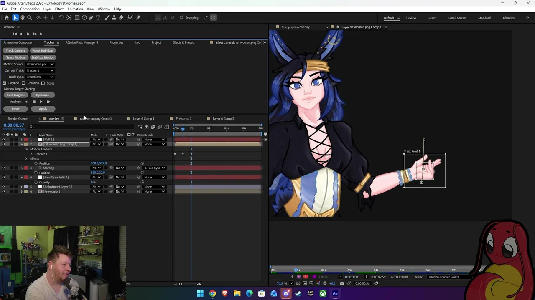Open Composition Mini-Flowchart icon in timeline
Screen dimensions: 535x300
tap(140, 127)
